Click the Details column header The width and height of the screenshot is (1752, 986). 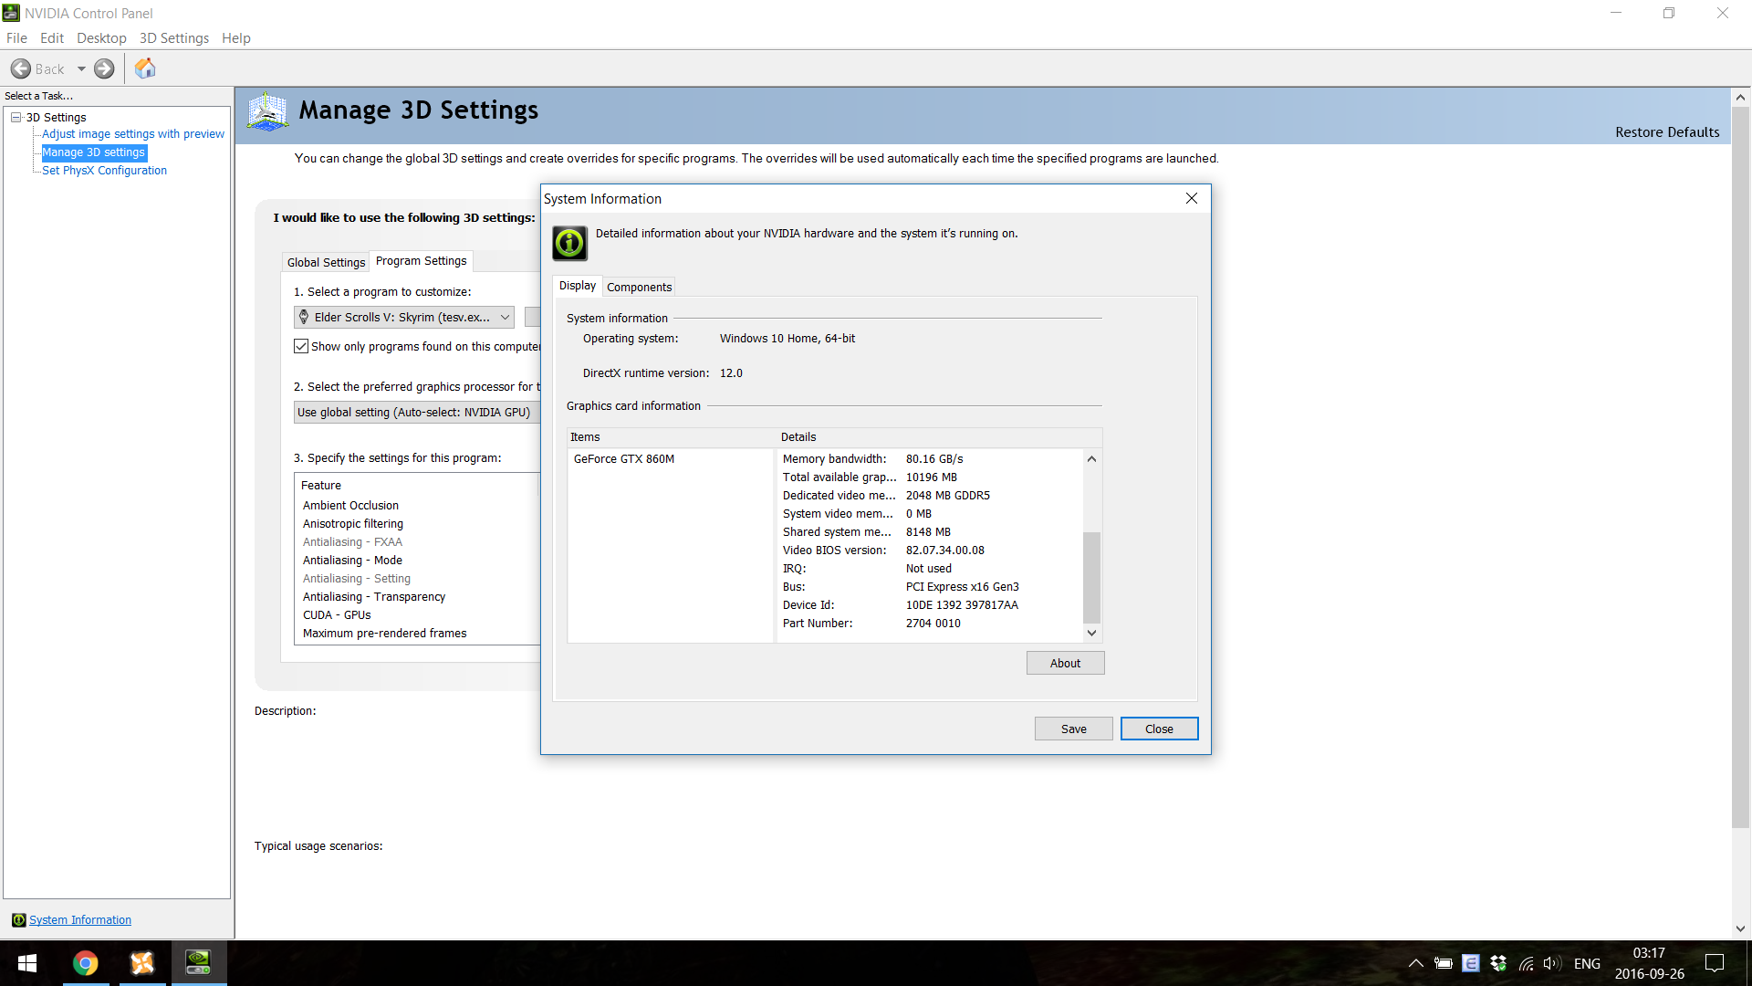click(940, 436)
